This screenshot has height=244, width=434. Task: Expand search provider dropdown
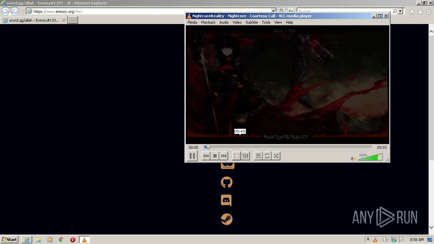coord(400,11)
